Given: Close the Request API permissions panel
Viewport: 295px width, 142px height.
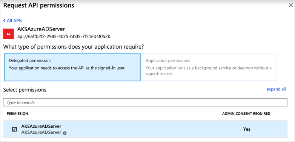Looking at the screenshot, I should coord(291,5).
